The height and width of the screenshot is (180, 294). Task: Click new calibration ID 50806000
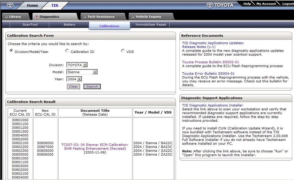tap(45, 154)
